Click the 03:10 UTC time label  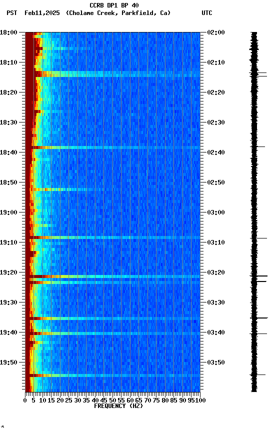tap(216, 242)
